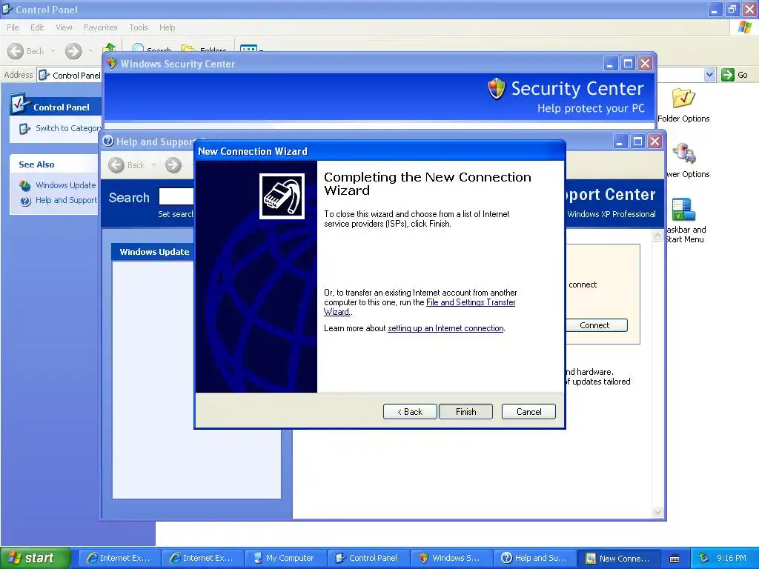The width and height of the screenshot is (759, 569).
Task: Minimize the Windows Security Center window
Action: pos(611,64)
